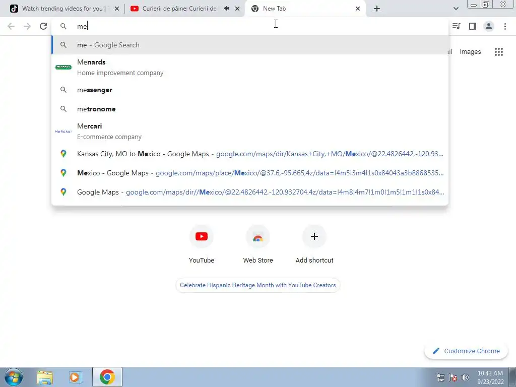Image resolution: width=516 pixels, height=387 pixels.
Task: Open Windows Media Player from taskbar
Action: (75, 377)
